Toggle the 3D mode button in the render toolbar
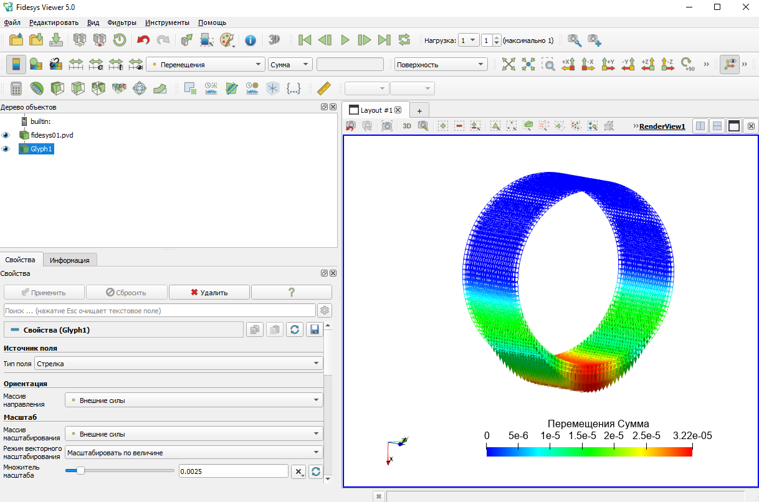 tap(406, 126)
